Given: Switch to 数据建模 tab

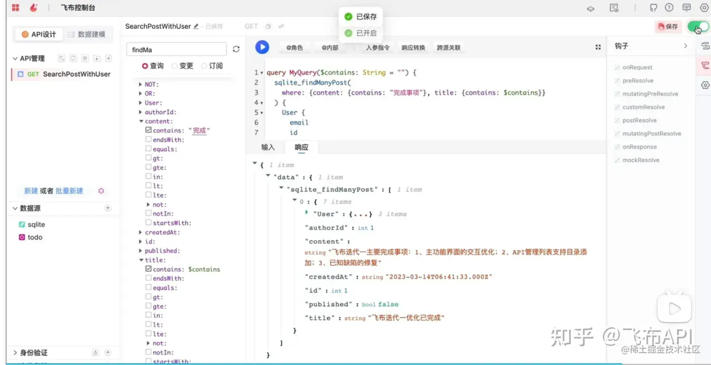Looking at the screenshot, I should [x=87, y=34].
